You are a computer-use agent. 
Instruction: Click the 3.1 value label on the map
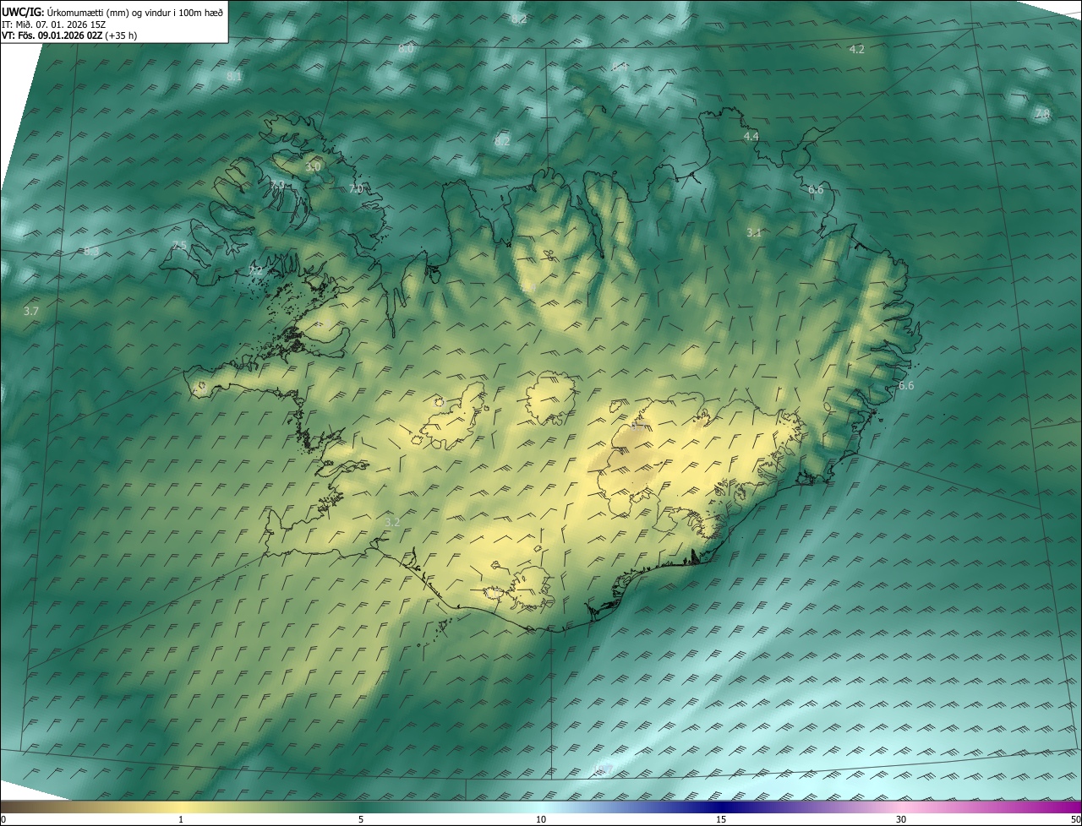click(x=754, y=232)
